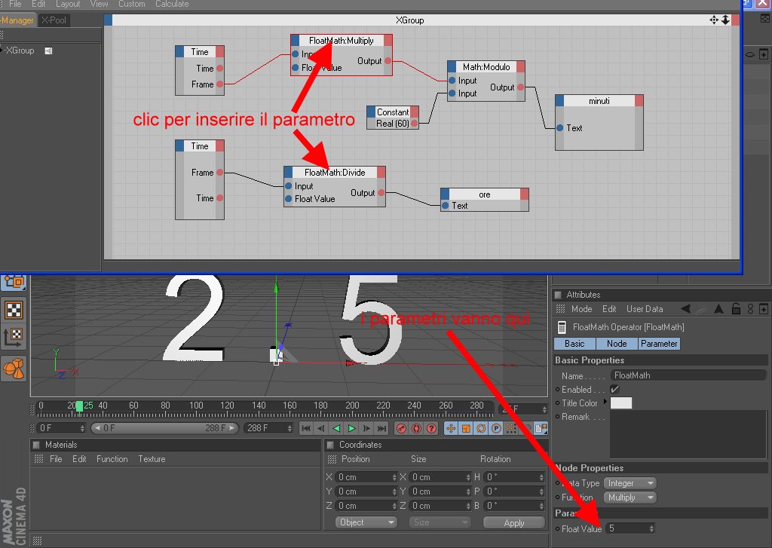
Task: Click go to start of animation button
Action: tap(306, 428)
